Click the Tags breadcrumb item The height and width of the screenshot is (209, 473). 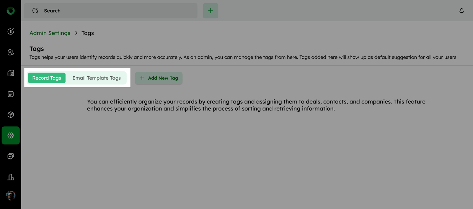tap(88, 33)
